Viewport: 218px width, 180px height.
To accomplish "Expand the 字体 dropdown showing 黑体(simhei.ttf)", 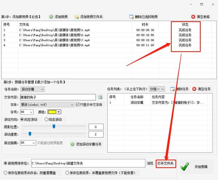I will coord(47,105).
